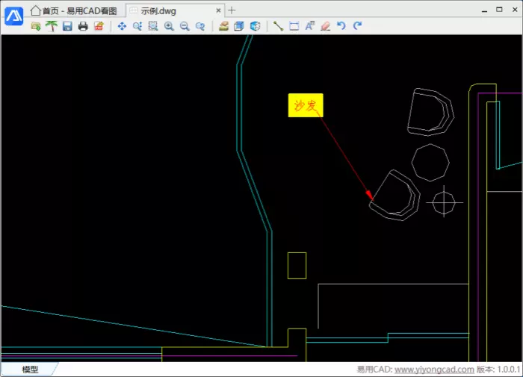Screen dimensions: 523x377
Task: Click the redo arrow icon
Action: pos(357,26)
